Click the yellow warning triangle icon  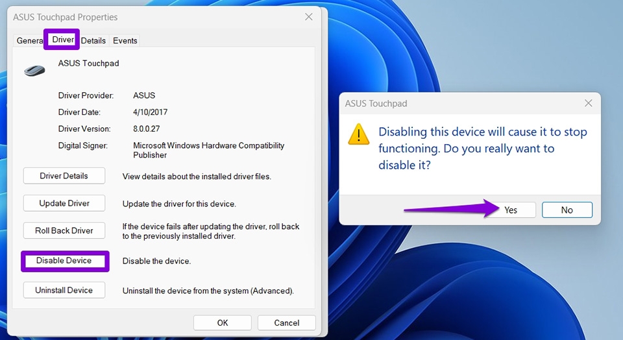coord(359,134)
